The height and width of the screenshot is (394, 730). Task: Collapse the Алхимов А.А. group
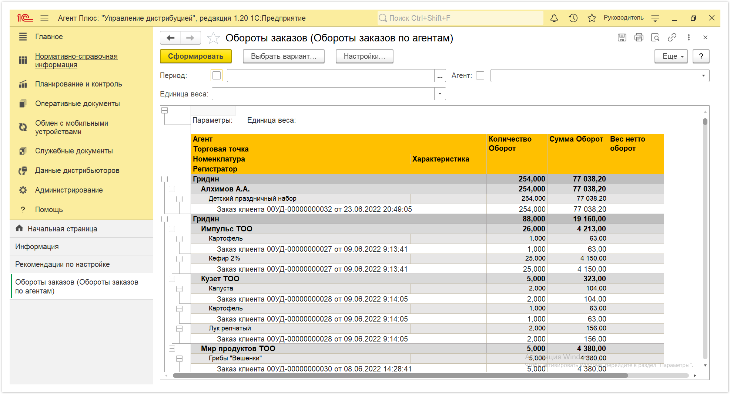click(x=172, y=189)
